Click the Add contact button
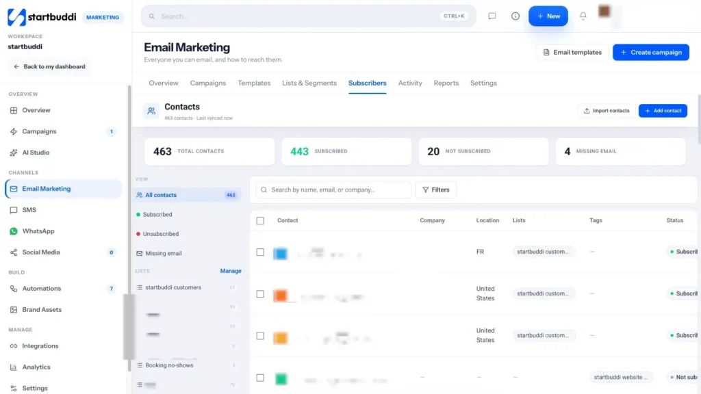Image resolution: width=701 pixels, height=394 pixels. (663, 111)
